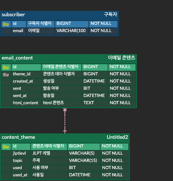Screen dimensions: 173x181
Task: Click the DATETIME type of used_at
Action: (84, 176)
